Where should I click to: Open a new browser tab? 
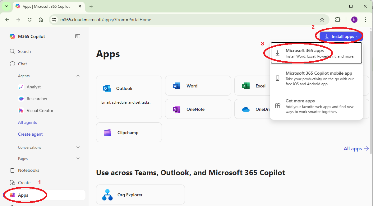click(x=91, y=6)
